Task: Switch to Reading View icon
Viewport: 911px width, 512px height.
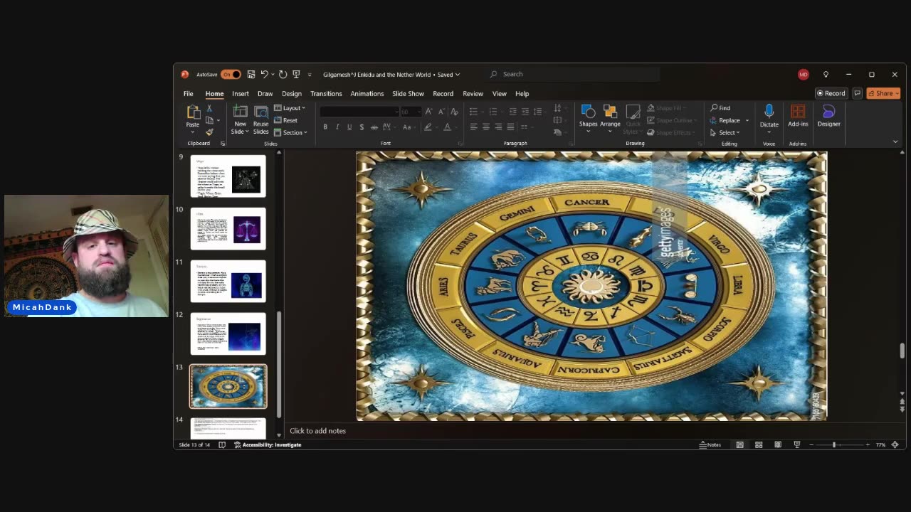Action: (x=778, y=445)
